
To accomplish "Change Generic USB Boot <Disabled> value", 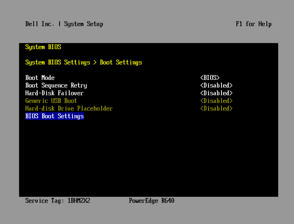I will (216, 101).
